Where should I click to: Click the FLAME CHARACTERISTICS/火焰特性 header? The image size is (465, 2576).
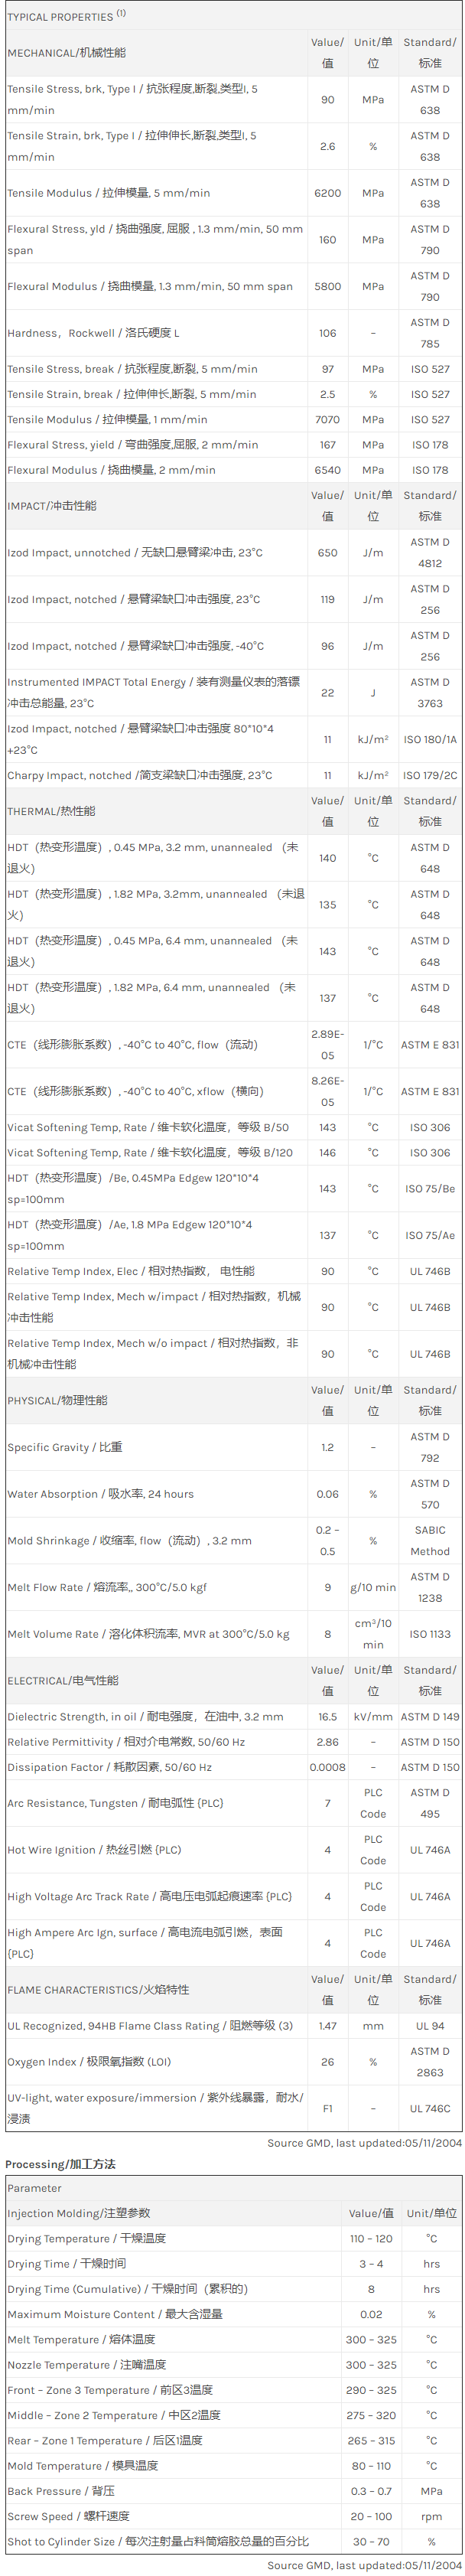click(98, 1989)
